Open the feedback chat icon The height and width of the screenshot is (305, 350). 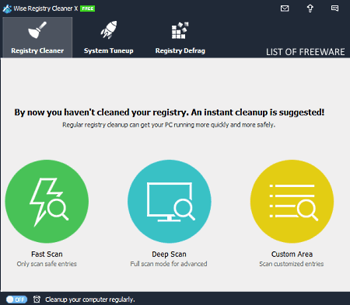[334, 9]
